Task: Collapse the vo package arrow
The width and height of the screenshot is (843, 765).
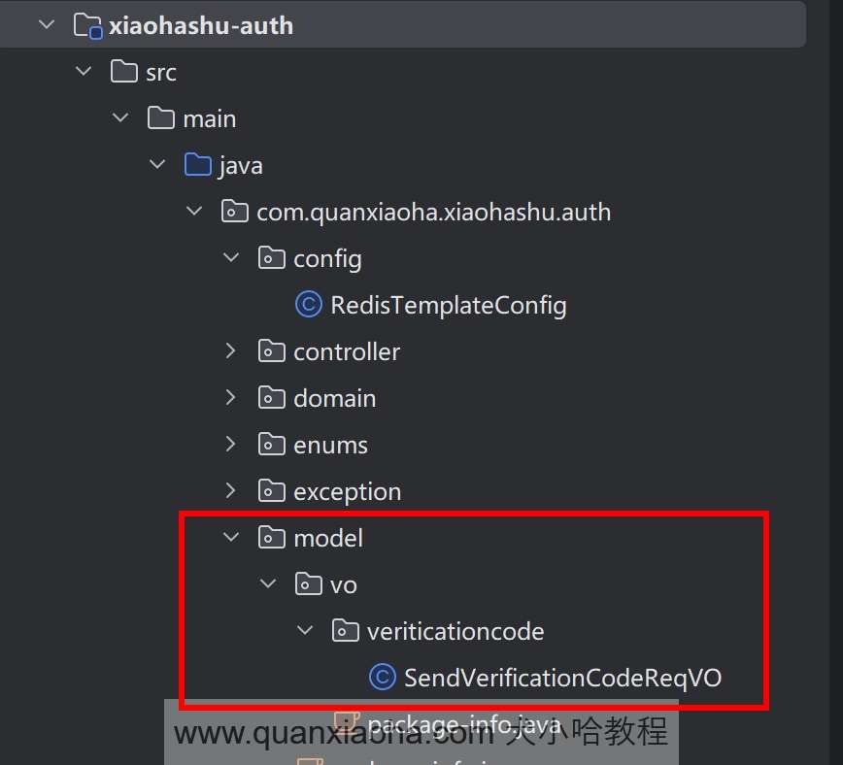Action: pos(268,584)
